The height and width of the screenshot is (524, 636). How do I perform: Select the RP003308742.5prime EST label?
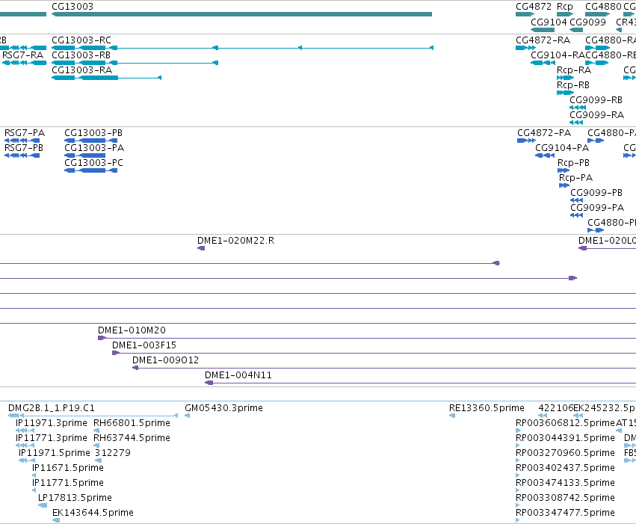pyautogui.click(x=565, y=499)
